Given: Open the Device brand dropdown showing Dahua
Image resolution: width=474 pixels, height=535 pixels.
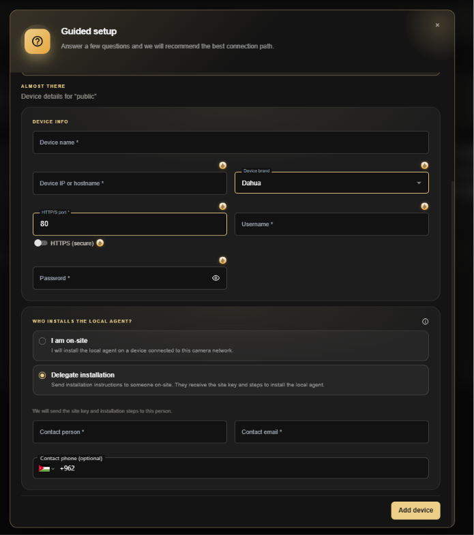Looking at the screenshot, I should pos(331,183).
